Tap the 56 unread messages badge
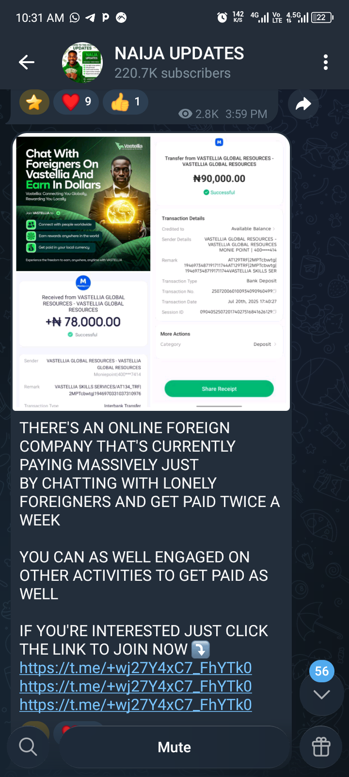 click(x=322, y=671)
